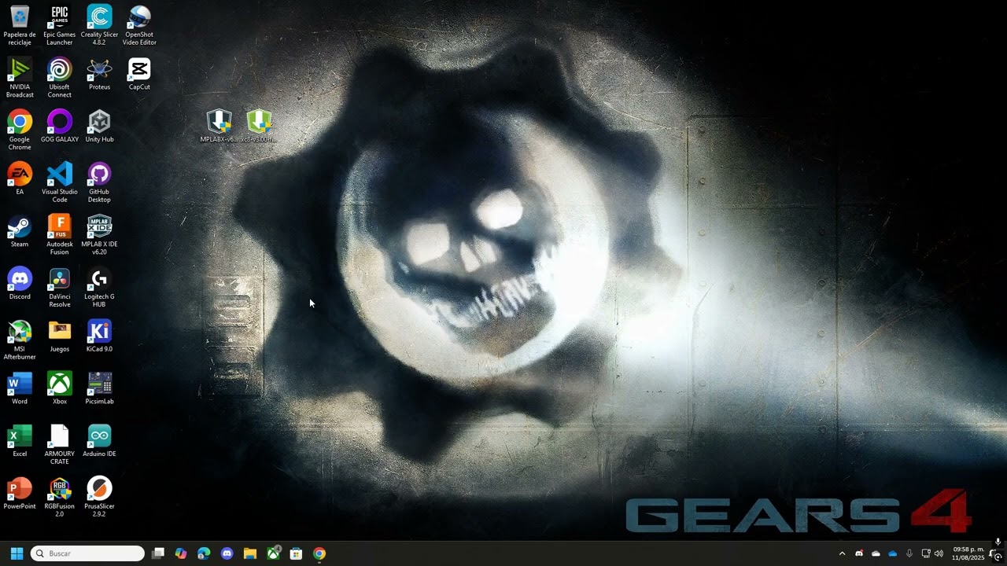
Task: Open Discord from the taskbar
Action: coord(227,553)
